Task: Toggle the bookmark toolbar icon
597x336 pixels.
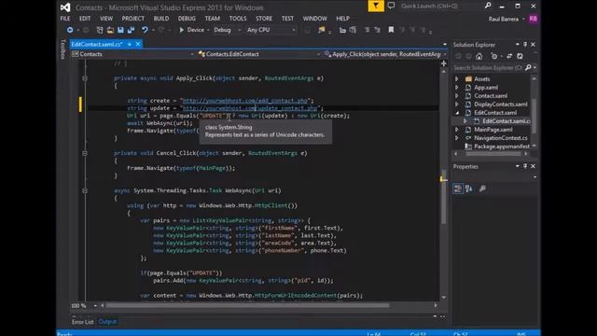Action: coord(391,30)
